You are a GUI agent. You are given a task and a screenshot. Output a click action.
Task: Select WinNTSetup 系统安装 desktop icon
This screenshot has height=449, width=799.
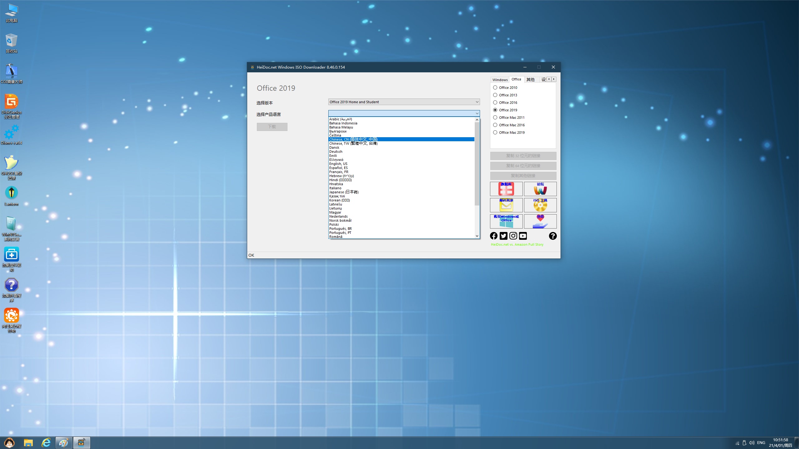(x=12, y=229)
